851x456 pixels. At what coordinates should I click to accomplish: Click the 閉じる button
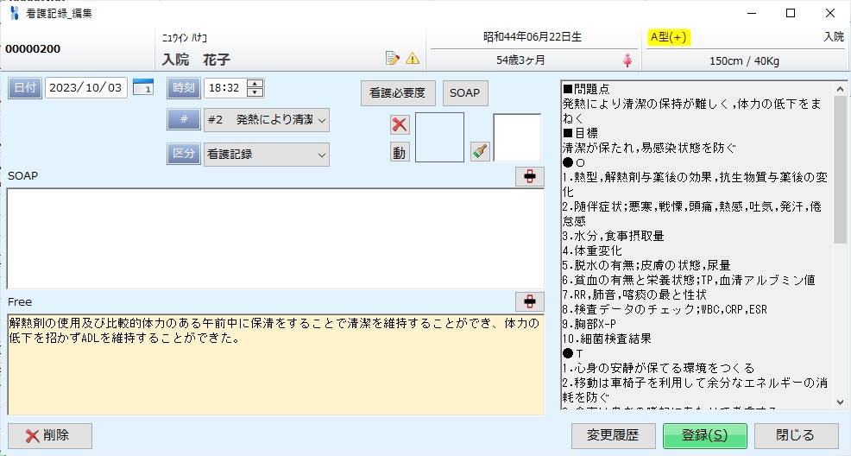pyautogui.click(x=796, y=435)
